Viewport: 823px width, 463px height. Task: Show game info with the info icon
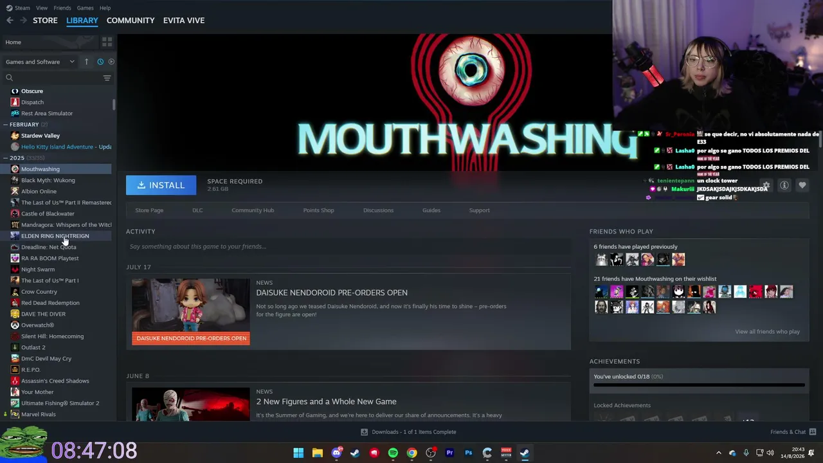(784, 185)
